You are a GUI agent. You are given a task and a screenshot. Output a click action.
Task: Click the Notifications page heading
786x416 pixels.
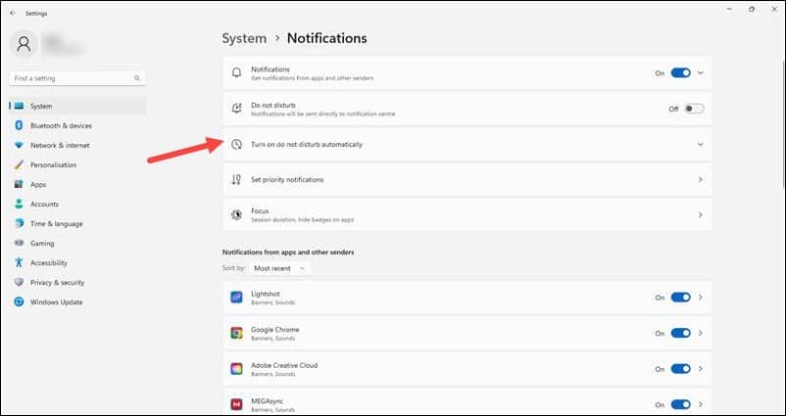click(x=326, y=38)
